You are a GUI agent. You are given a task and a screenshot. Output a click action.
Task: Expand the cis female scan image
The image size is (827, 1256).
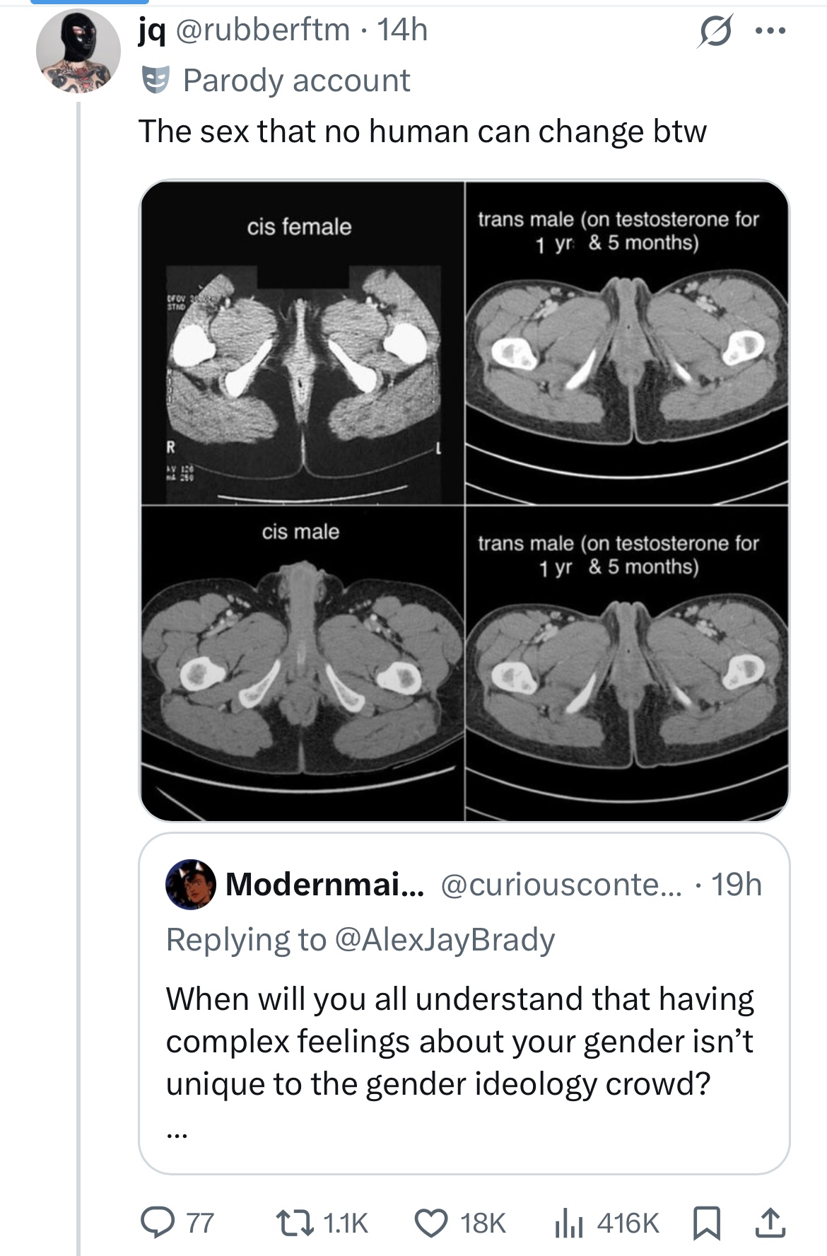tap(303, 342)
